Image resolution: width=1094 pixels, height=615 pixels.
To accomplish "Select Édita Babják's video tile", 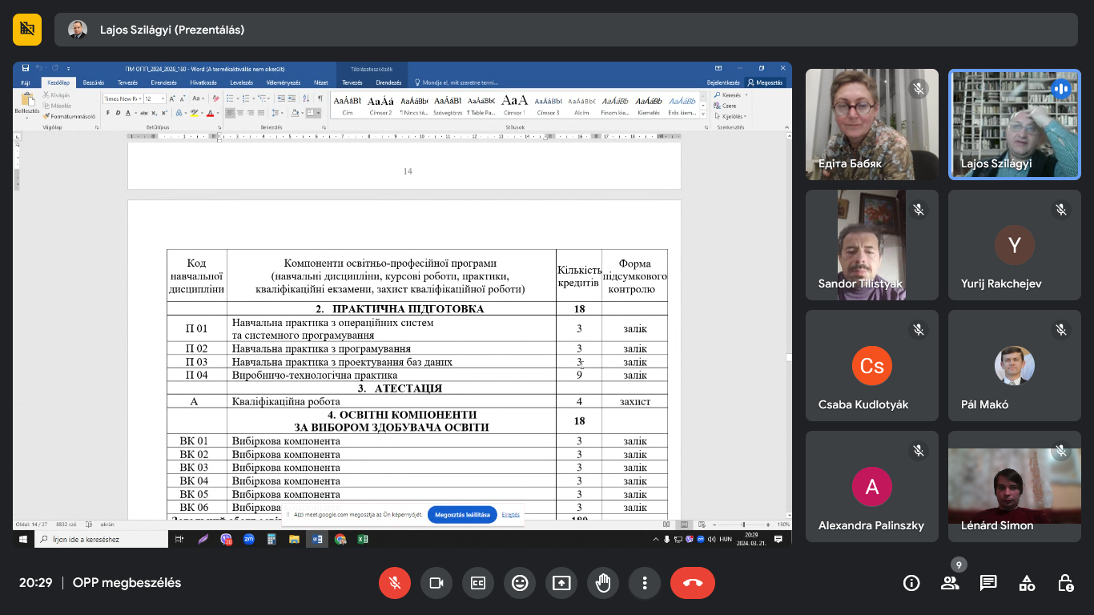I will pyautogui.click(x=871, y=124).
